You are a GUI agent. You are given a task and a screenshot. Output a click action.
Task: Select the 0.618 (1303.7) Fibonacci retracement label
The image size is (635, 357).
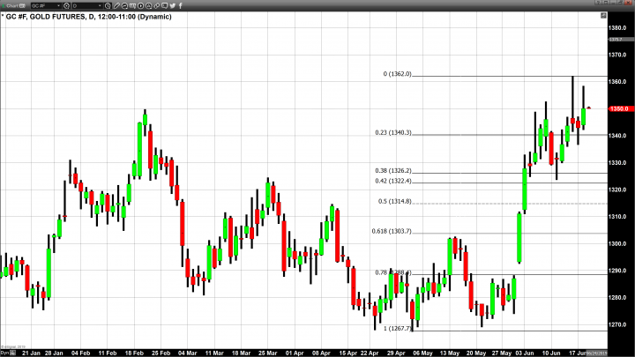(392, 230)
